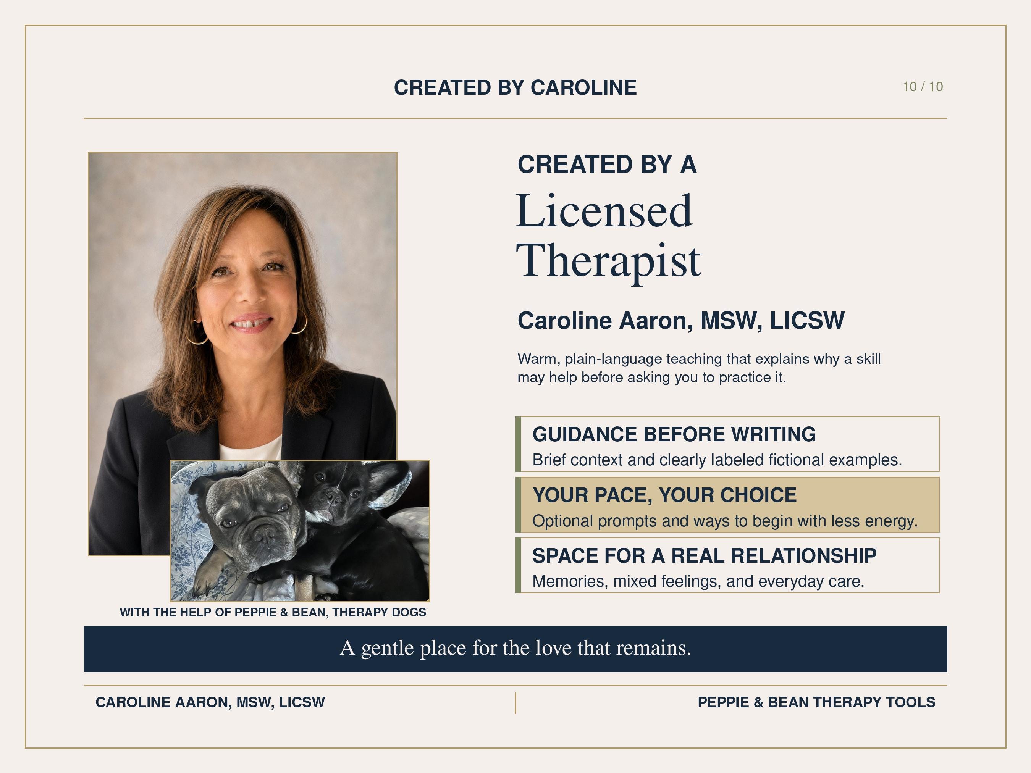Click the Licensed Therapist heading
Image resolution: width=1031 pixels, height=773 pixels.
[608, 235]
